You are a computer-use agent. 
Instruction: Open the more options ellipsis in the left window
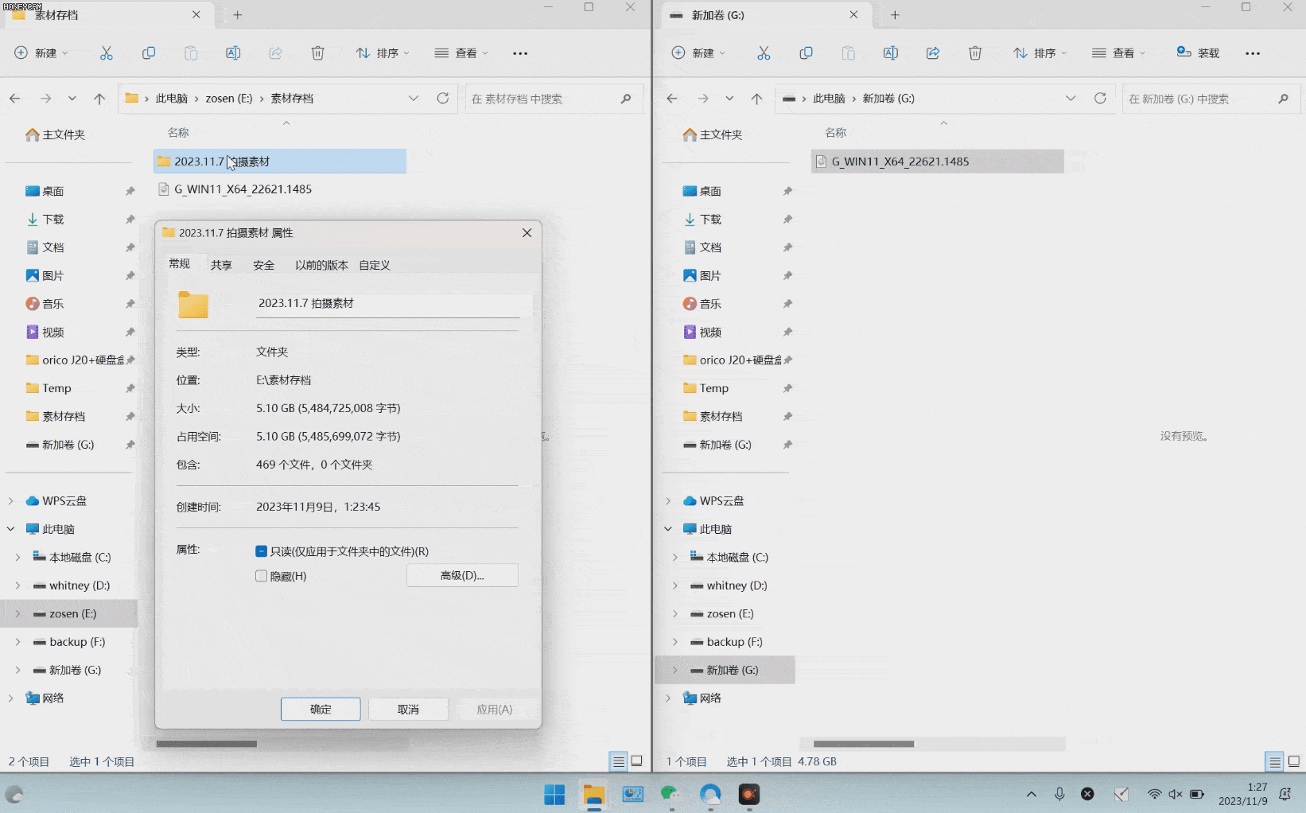(x=520, y=53)
